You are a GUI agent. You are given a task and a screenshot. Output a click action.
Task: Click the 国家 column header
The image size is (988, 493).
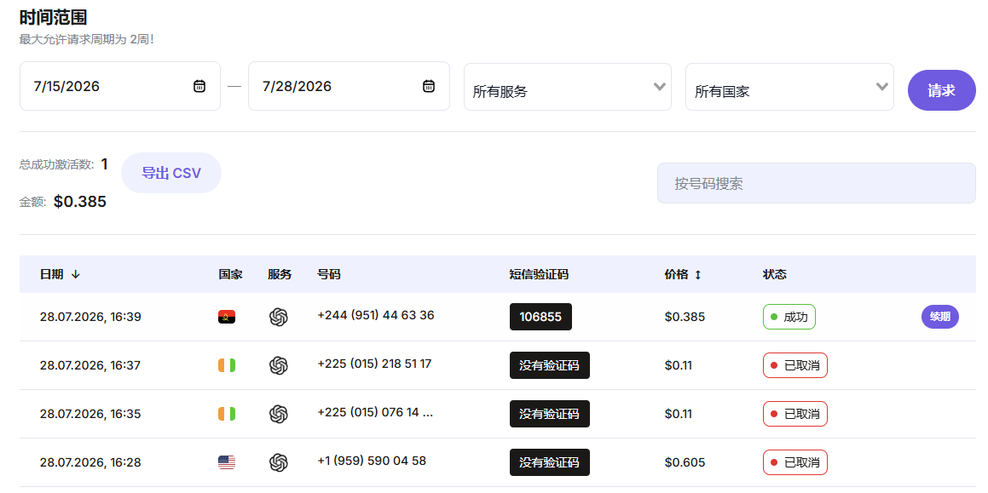point(231,274)
